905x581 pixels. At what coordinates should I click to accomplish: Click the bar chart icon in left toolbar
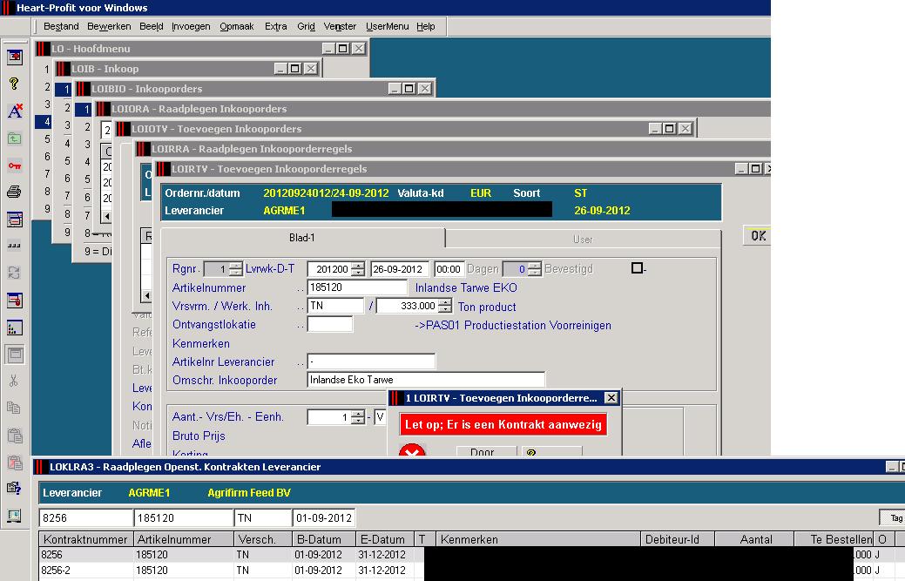click(x=15, y=328)
